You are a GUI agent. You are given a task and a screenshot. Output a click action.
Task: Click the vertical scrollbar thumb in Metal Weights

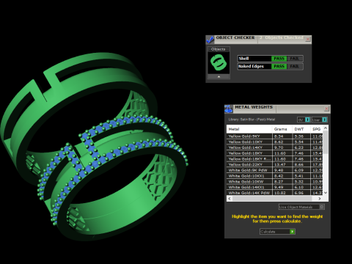tap(326, 142)
